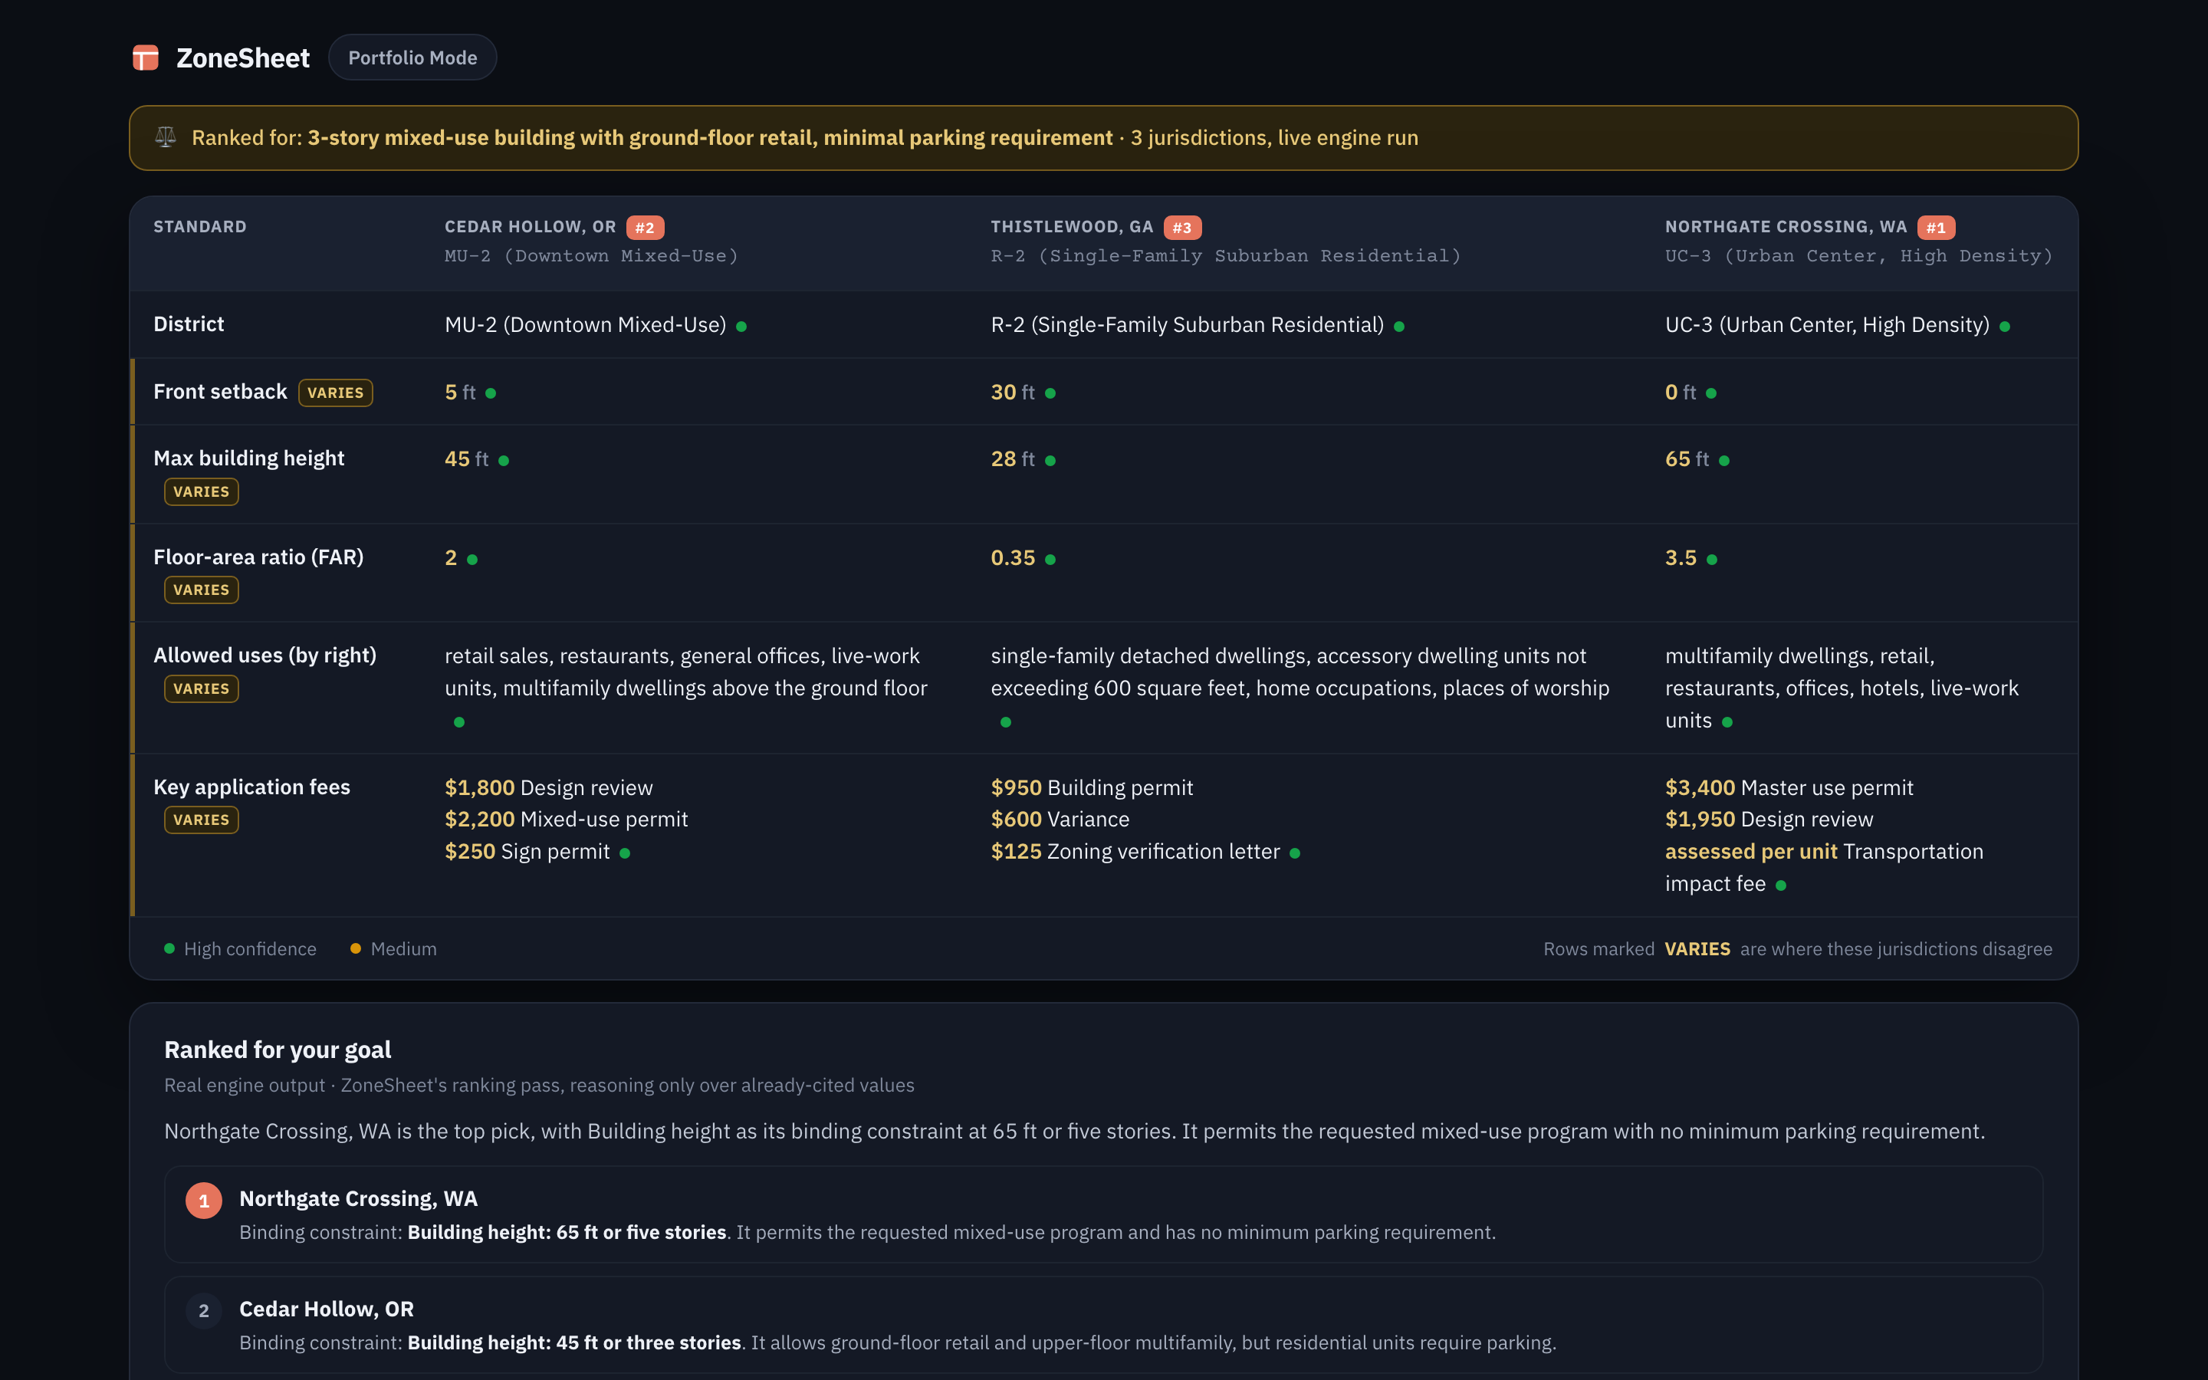Viewport: 2208px width, 1380px height.
Task: Click the orange Medium legend dot
Action: [356, 949]
